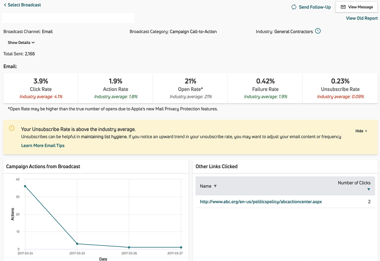Select the 2017-03-27 chart data point

point(181,247)
